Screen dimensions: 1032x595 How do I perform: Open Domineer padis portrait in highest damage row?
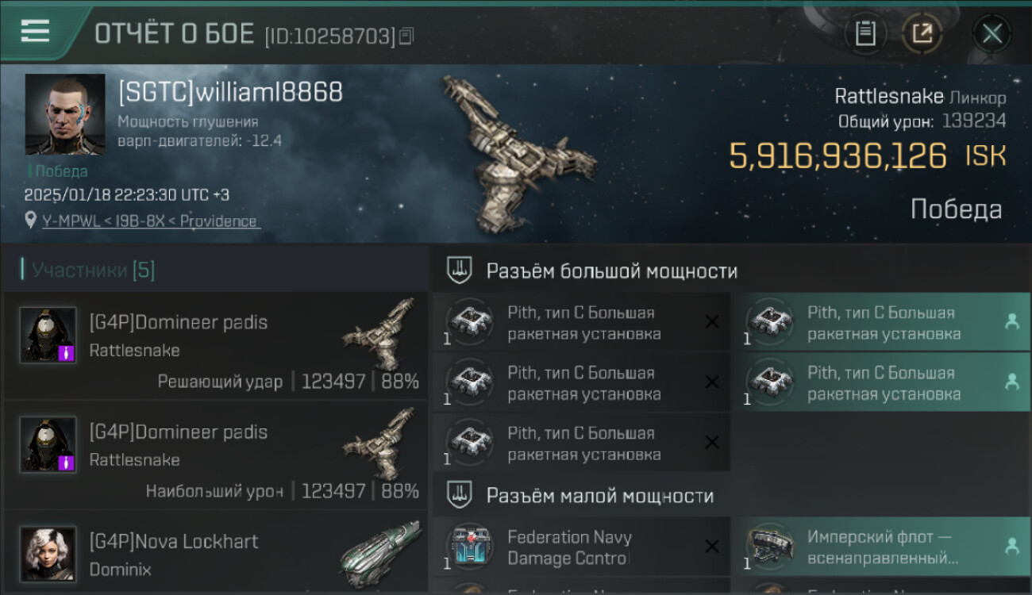[x=48, y=444]
